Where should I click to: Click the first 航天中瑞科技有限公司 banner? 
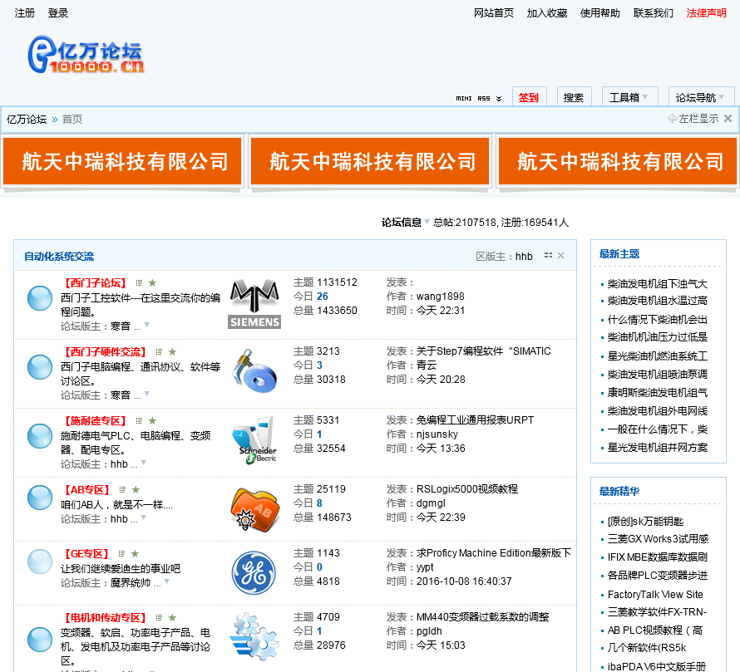pyautogui.click(x=122, y=161)
